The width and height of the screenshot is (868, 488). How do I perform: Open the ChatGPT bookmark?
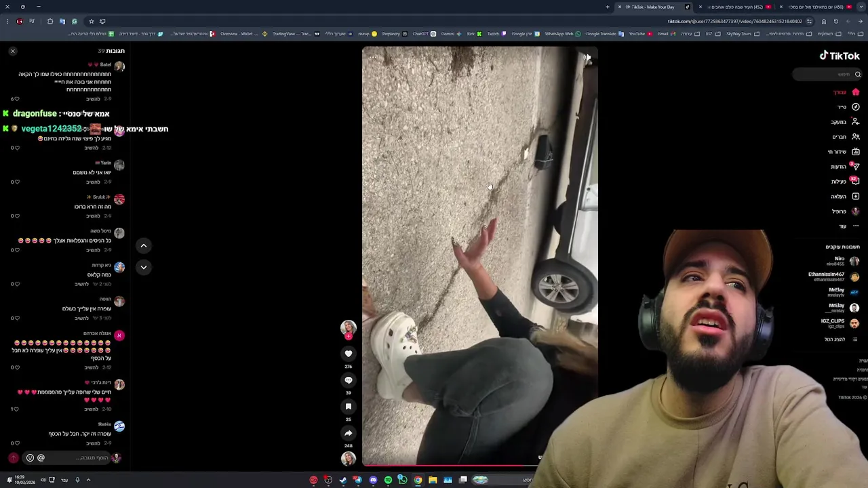(423, 34)
